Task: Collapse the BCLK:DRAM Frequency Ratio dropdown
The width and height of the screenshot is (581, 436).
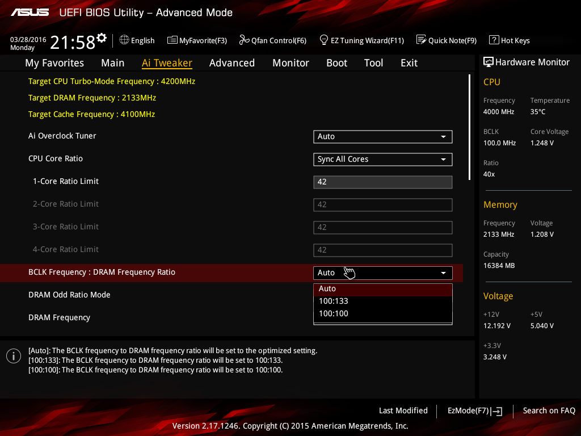Action: click(x=383, y=273)
